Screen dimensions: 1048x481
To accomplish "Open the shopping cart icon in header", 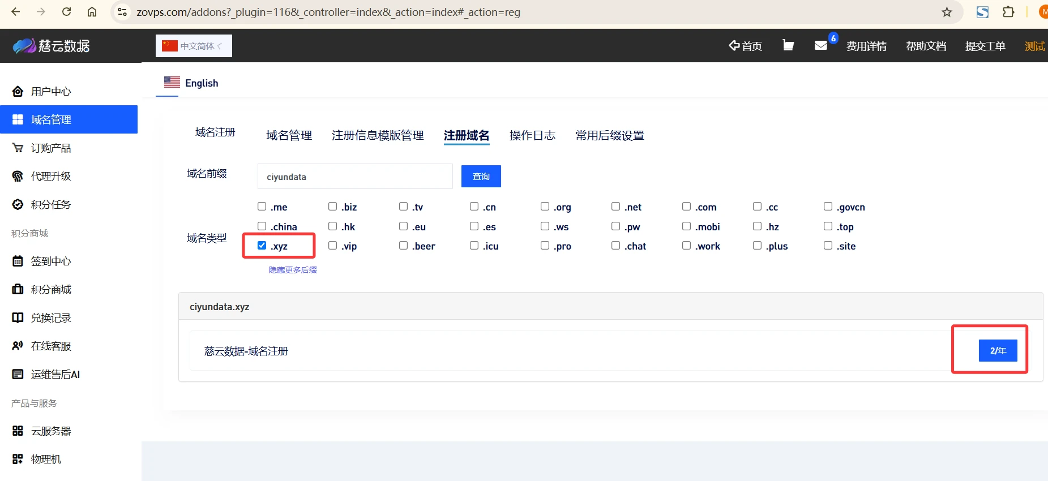I will pos(788,45).
